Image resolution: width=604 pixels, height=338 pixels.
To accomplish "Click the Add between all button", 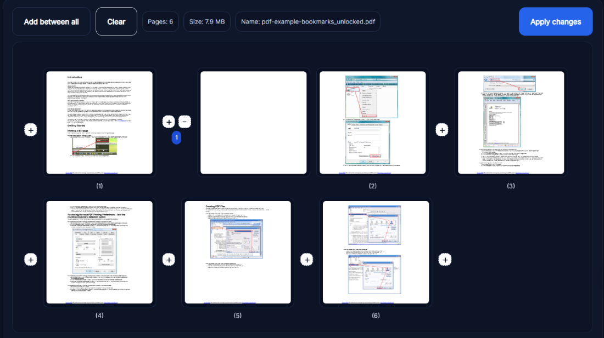I will (51, 21).
